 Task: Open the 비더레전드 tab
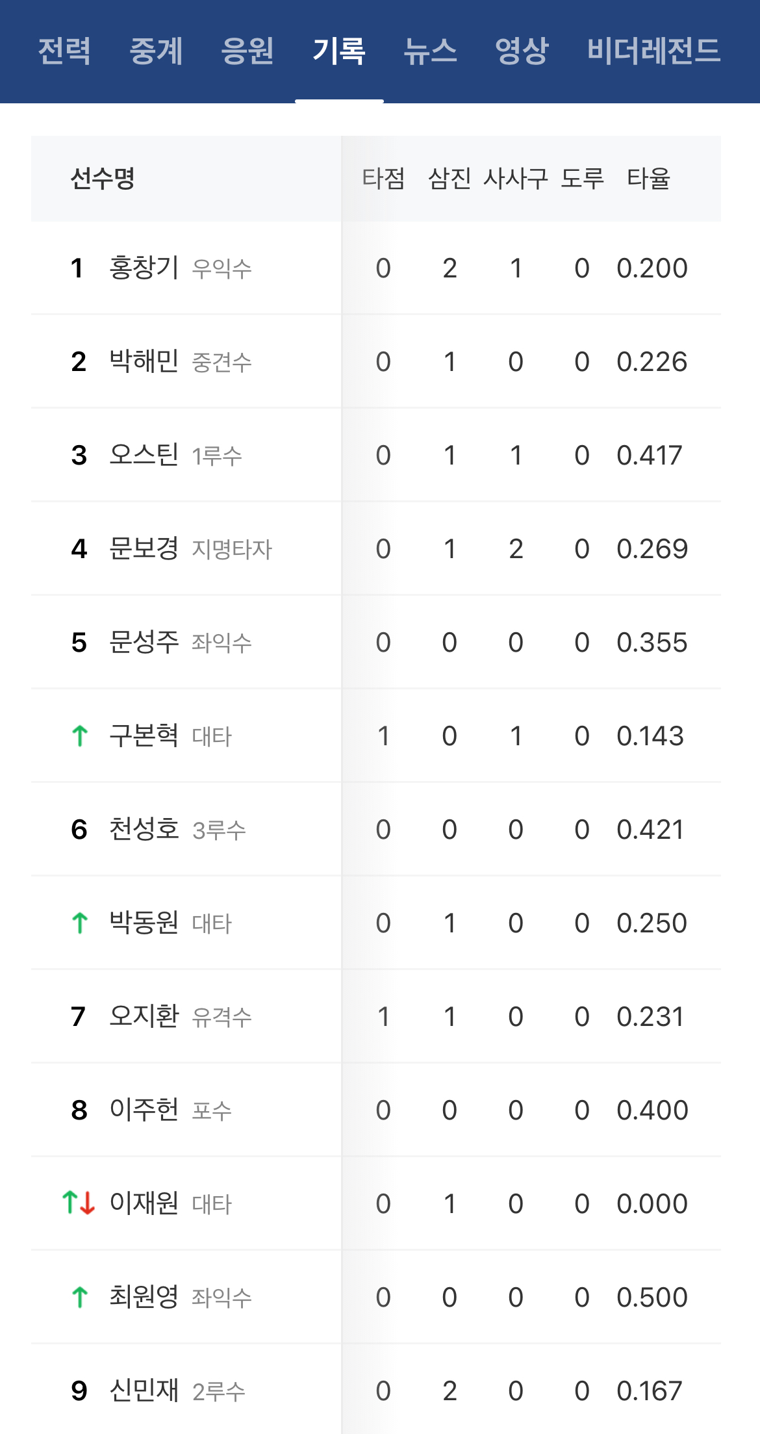point(654,51)
